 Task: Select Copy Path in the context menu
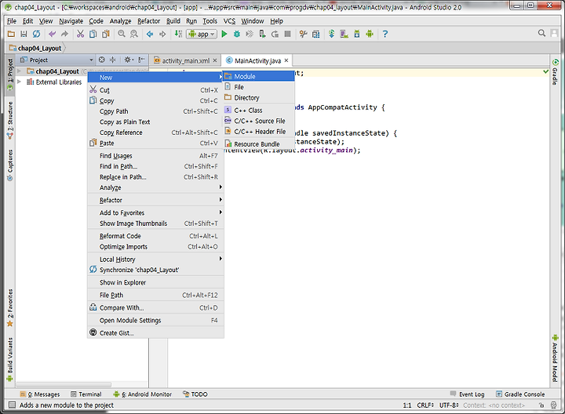[x=155, y=111]
